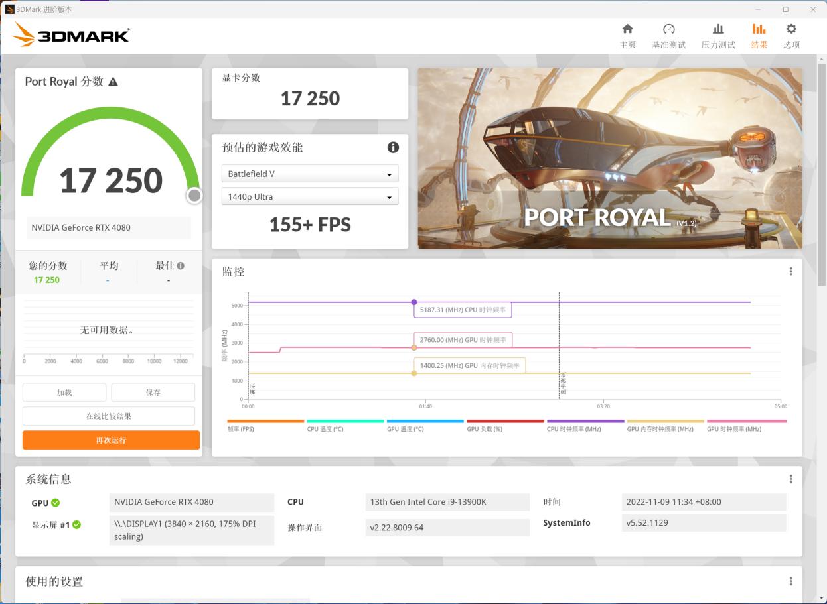This screenshot has height=604, width=827.
Task: Click the dashed marker in the monitoring chart
Action: 559,345
